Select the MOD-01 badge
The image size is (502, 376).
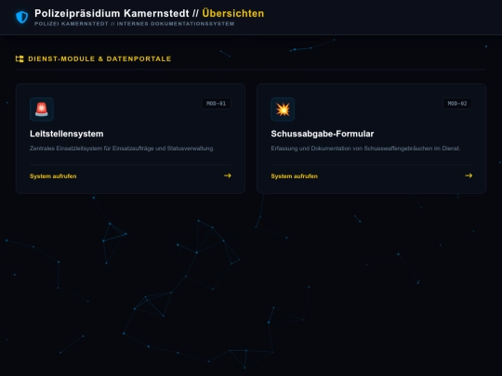(x=216, y=104)
